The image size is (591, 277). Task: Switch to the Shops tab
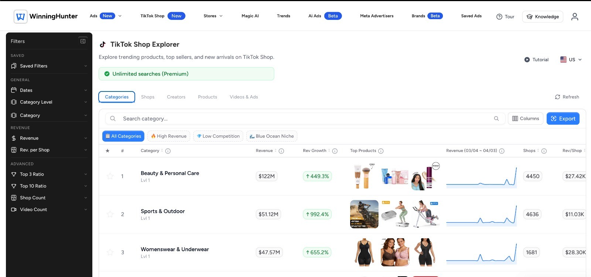tap(148, 97)
